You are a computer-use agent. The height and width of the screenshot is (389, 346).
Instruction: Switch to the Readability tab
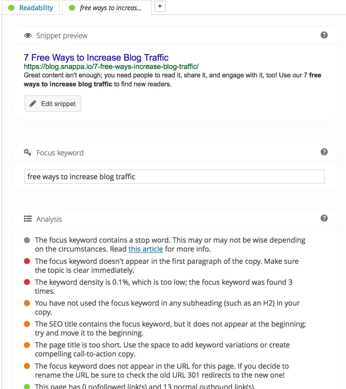point(31,8)
